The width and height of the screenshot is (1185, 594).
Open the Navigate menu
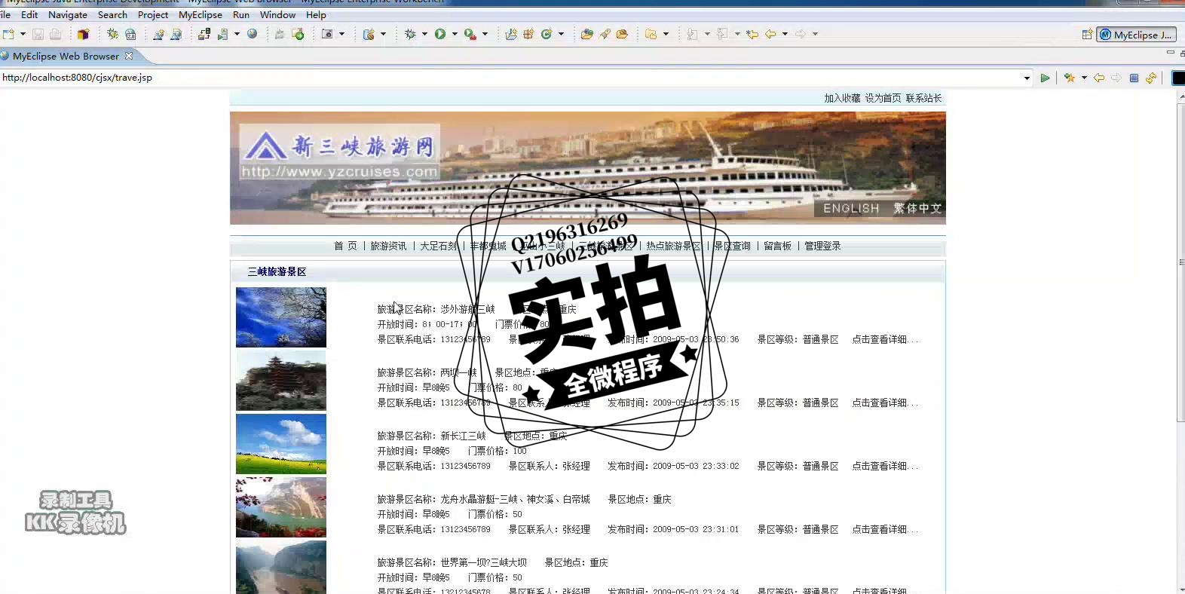point(68,14)
